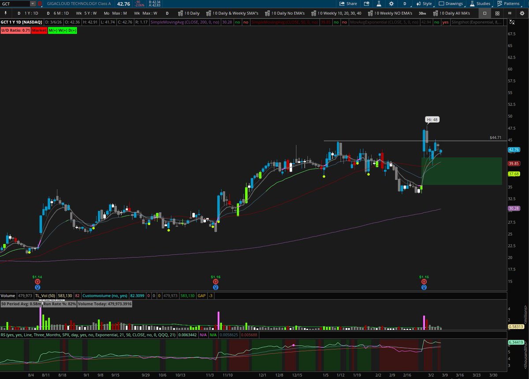Click the earnings lightbulb icon under middle $1.16
The height and width of the screenshot is (379, 529).
(215, 287)
